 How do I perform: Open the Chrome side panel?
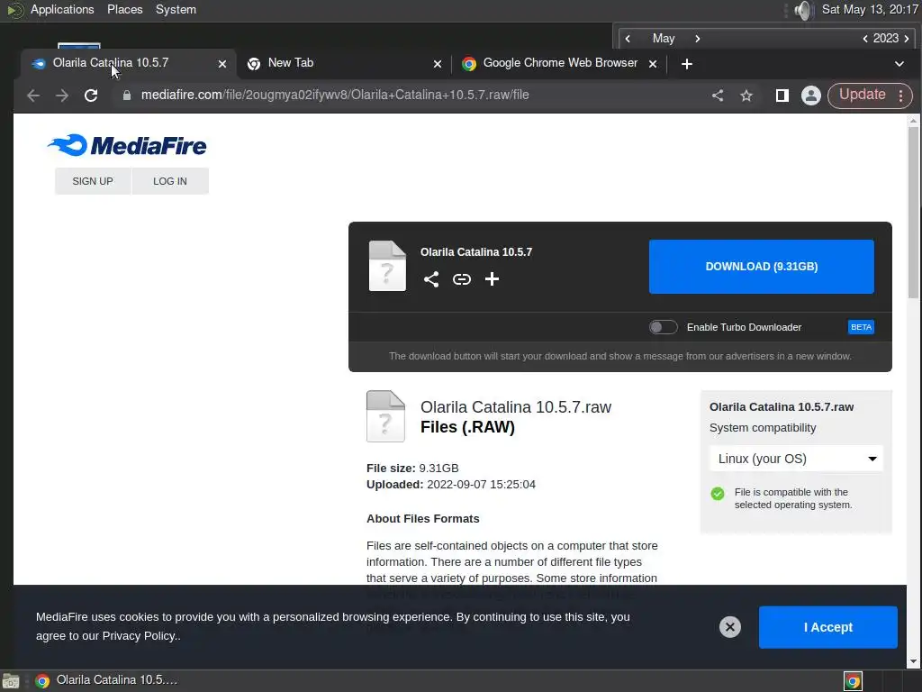pyautogui.click(x=782, y=96)
